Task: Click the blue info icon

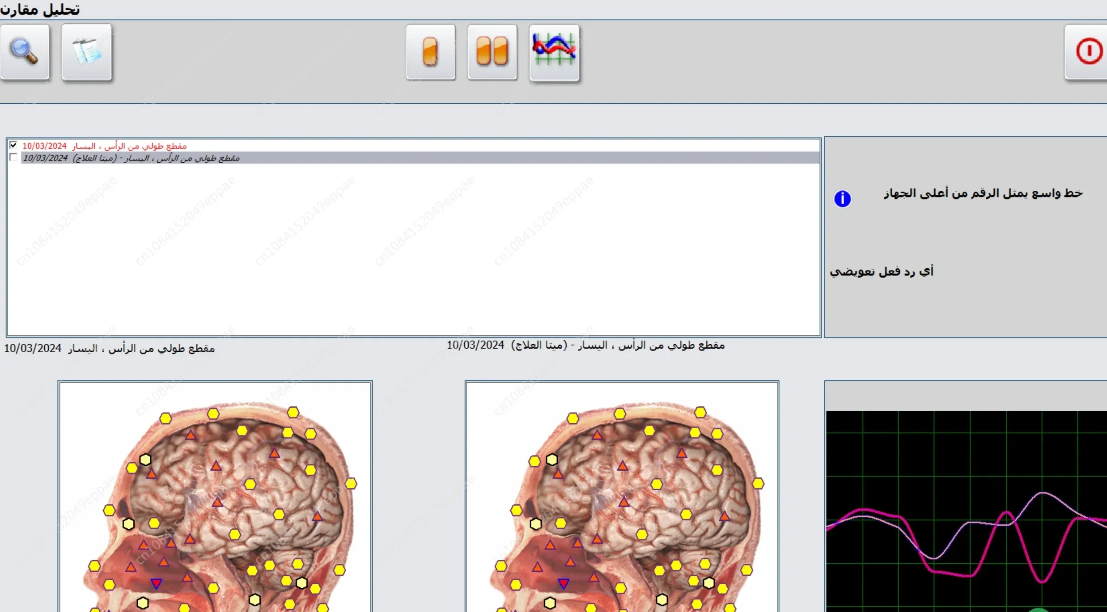Action: (842, 198)
